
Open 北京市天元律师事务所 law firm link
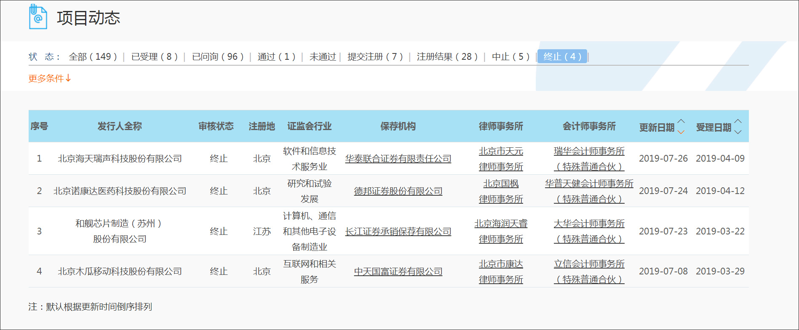501,159
